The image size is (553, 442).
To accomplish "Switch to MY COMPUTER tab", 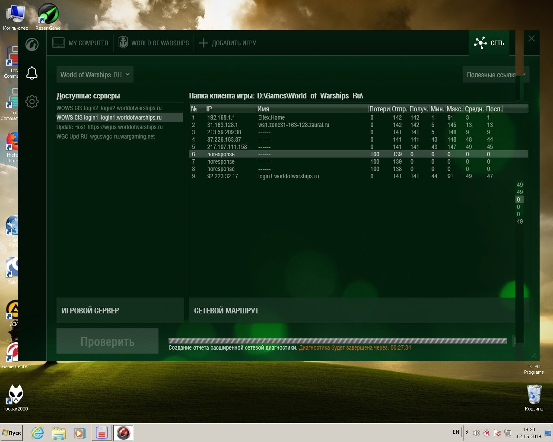I will click(80, 43).
